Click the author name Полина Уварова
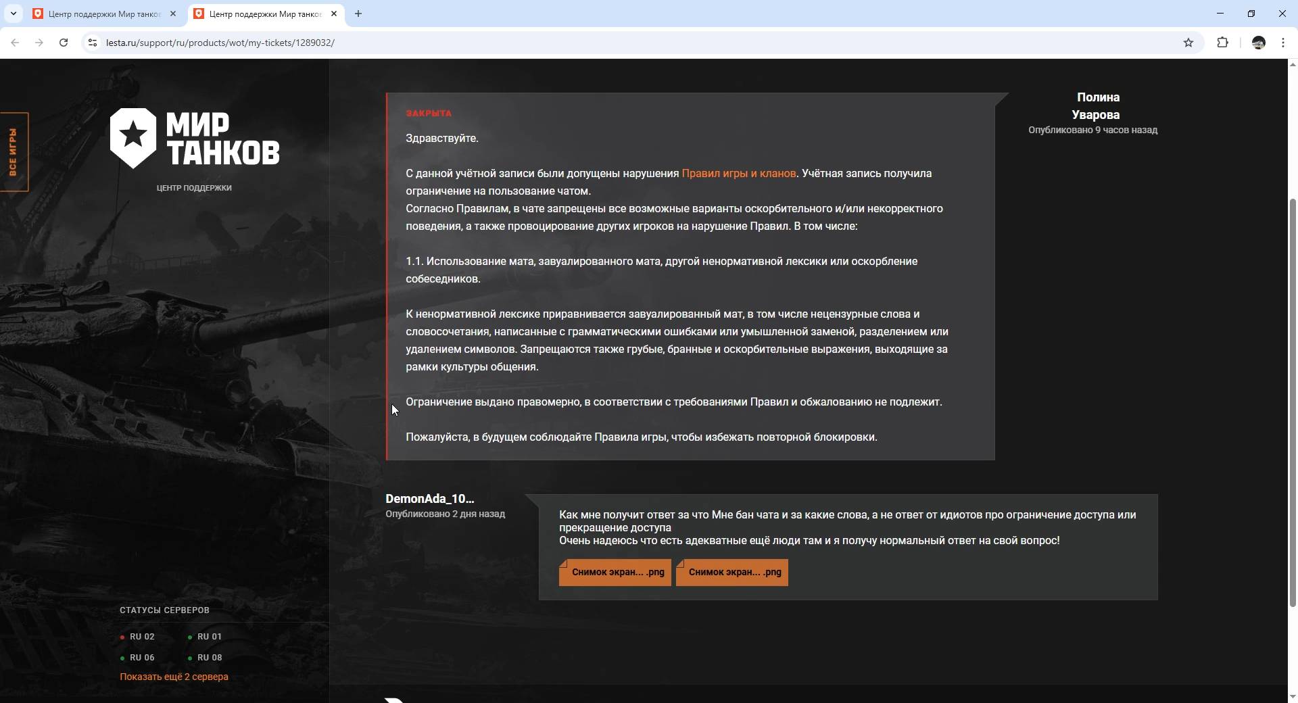This screenshot has width=1298, height=703. [x=1097, y=106]
